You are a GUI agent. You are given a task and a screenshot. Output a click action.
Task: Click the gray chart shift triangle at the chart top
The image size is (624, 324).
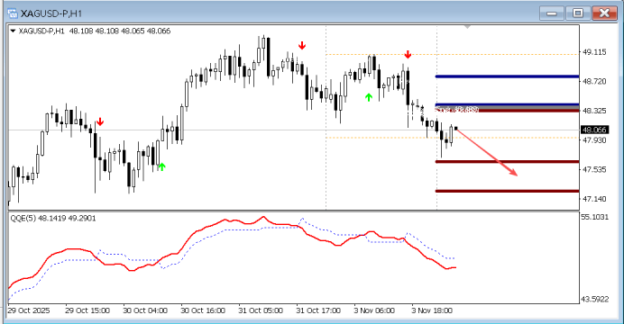468,27
